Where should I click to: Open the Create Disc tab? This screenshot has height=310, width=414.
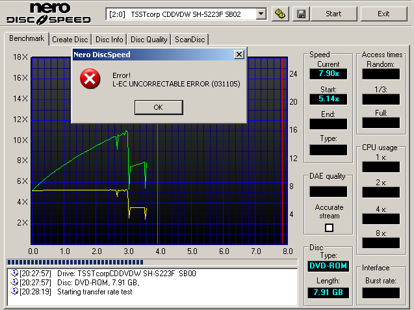pyautogui.click(x=70, y=40)
